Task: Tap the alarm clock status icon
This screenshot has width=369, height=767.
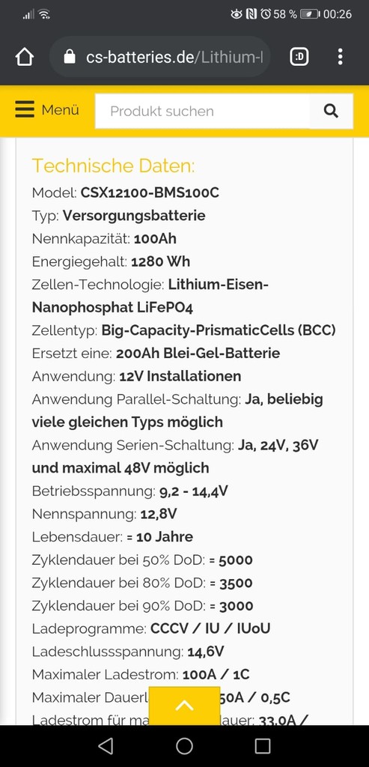Action: point(266,14)
